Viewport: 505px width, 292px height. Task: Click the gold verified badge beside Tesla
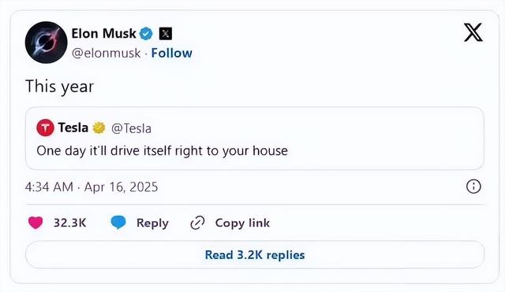click(99, 128)
